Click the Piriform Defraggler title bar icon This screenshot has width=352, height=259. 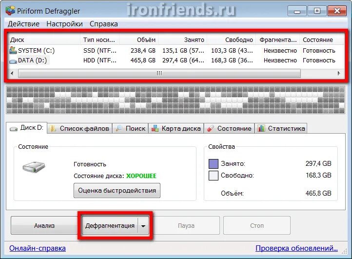[10, 11]
